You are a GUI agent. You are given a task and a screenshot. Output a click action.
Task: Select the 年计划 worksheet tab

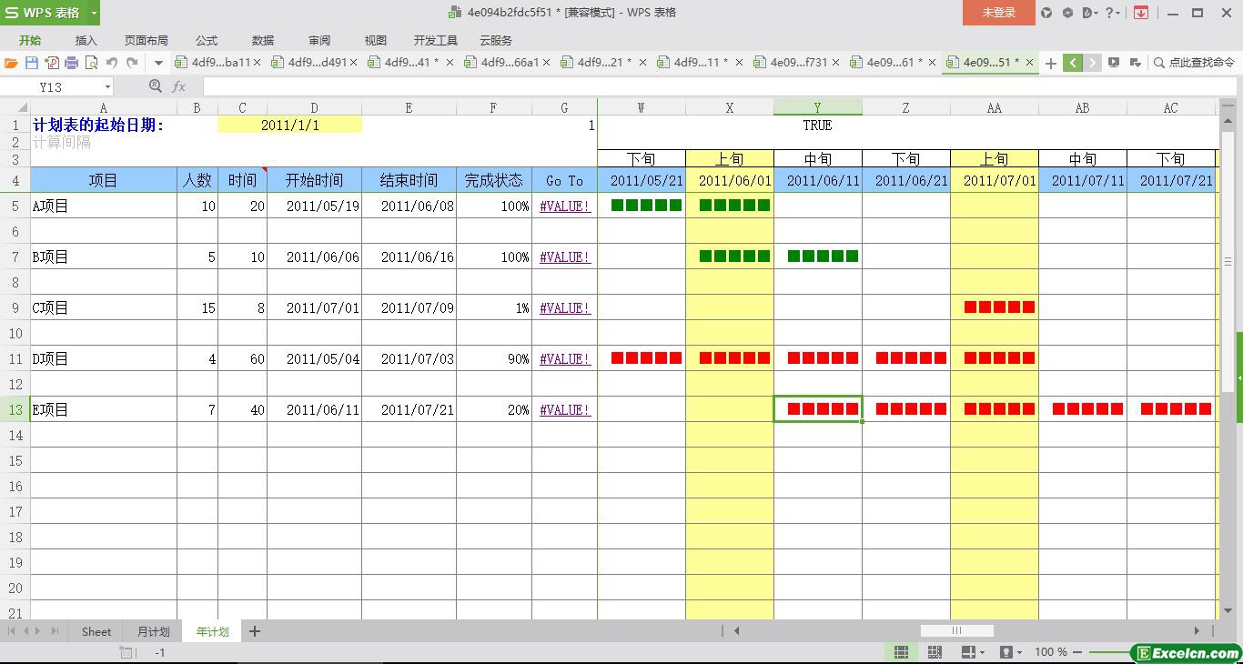coord(212,631)
